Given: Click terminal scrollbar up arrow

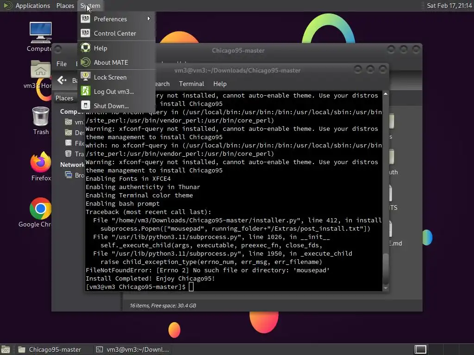Looking at the screenshot, I should 386,94.
